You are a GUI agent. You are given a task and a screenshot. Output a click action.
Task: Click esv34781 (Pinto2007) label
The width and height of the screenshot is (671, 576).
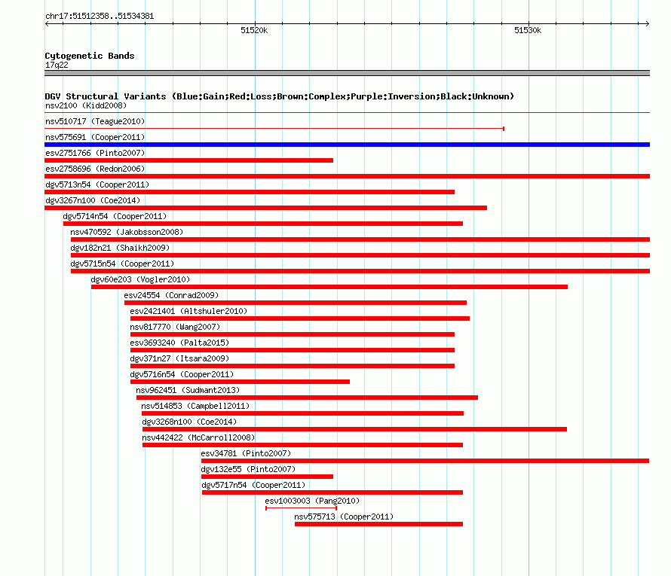[246, 453]
